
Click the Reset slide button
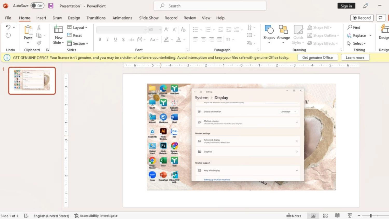pyautogui.click(x=74, y=35)
